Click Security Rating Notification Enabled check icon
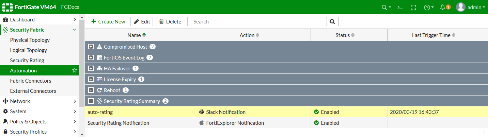 click(316, 123)
